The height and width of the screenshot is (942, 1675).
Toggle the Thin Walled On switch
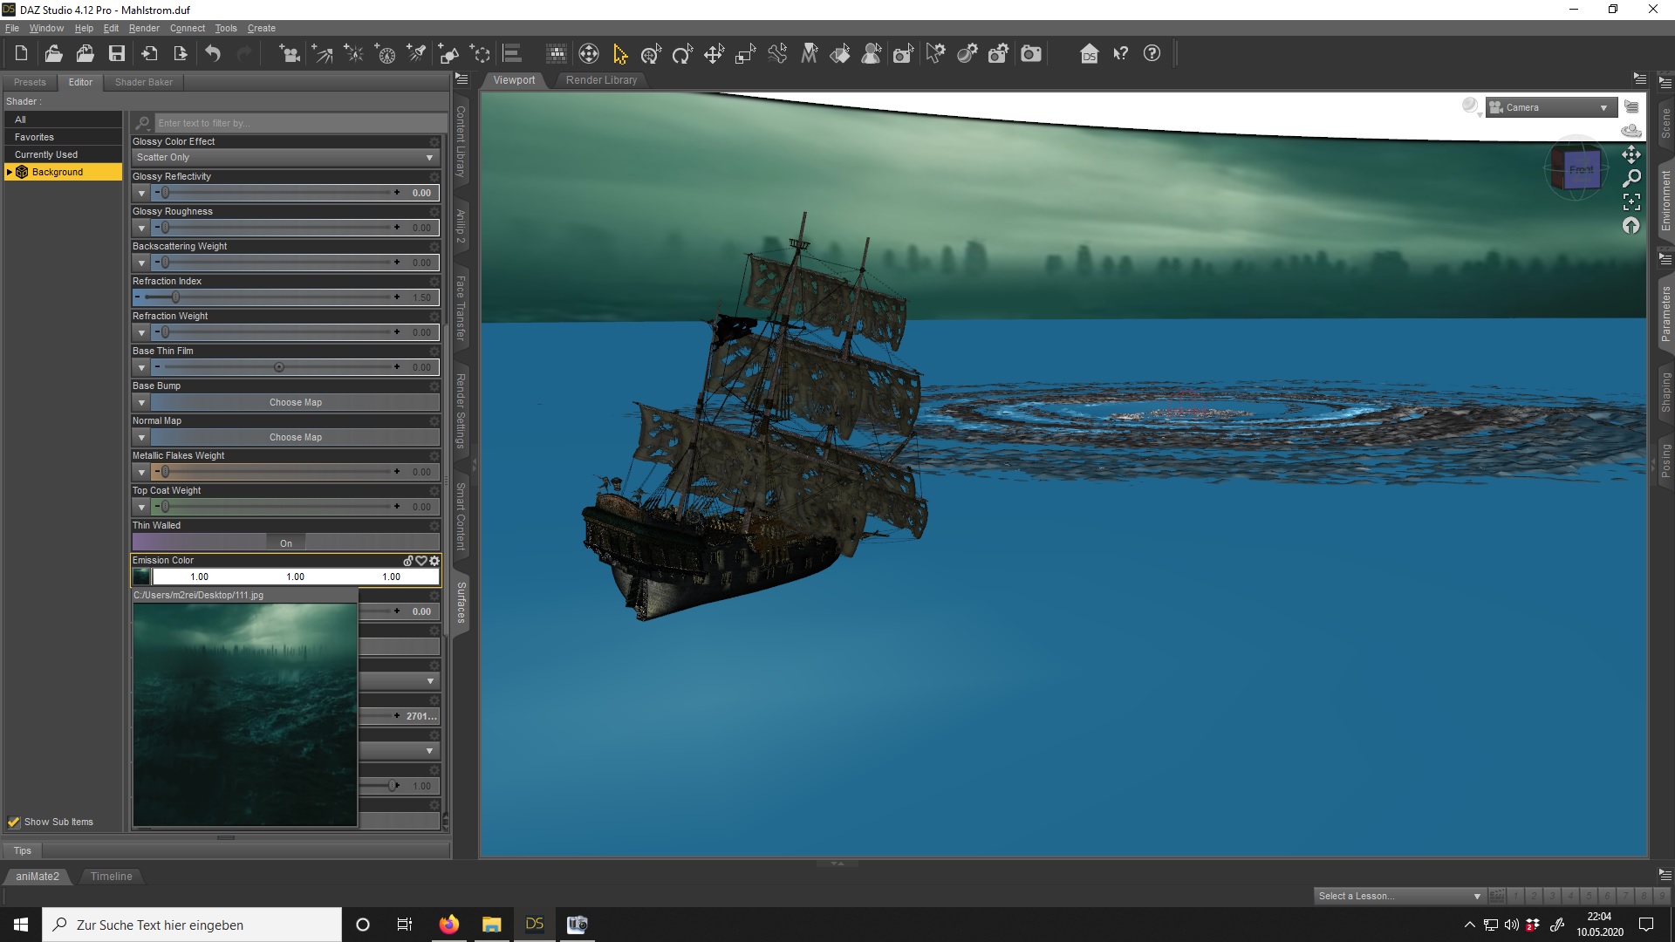click(285, 543)
